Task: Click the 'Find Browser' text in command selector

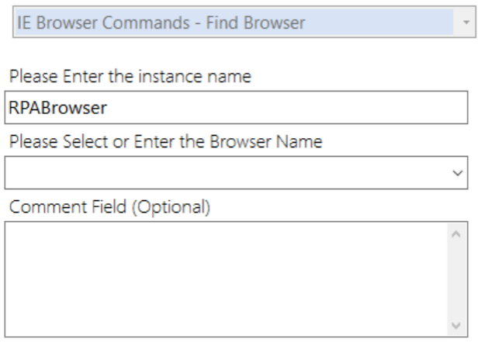Action: (x=265, y=25)
